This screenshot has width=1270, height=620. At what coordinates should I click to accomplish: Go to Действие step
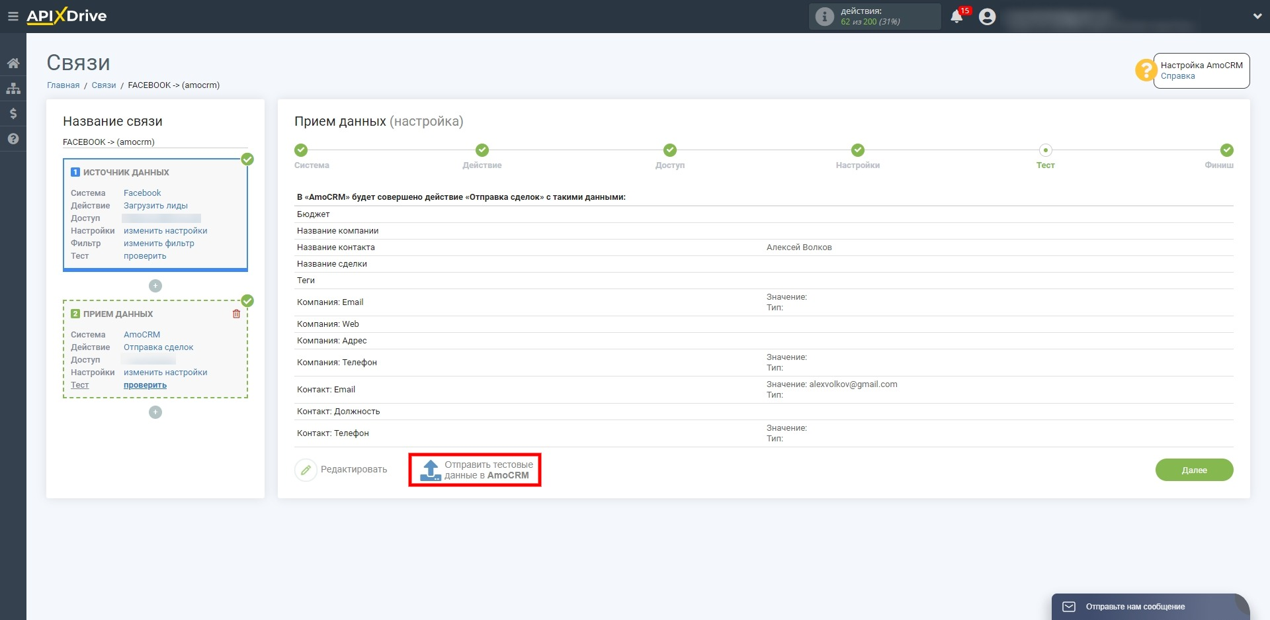point(482,150)
